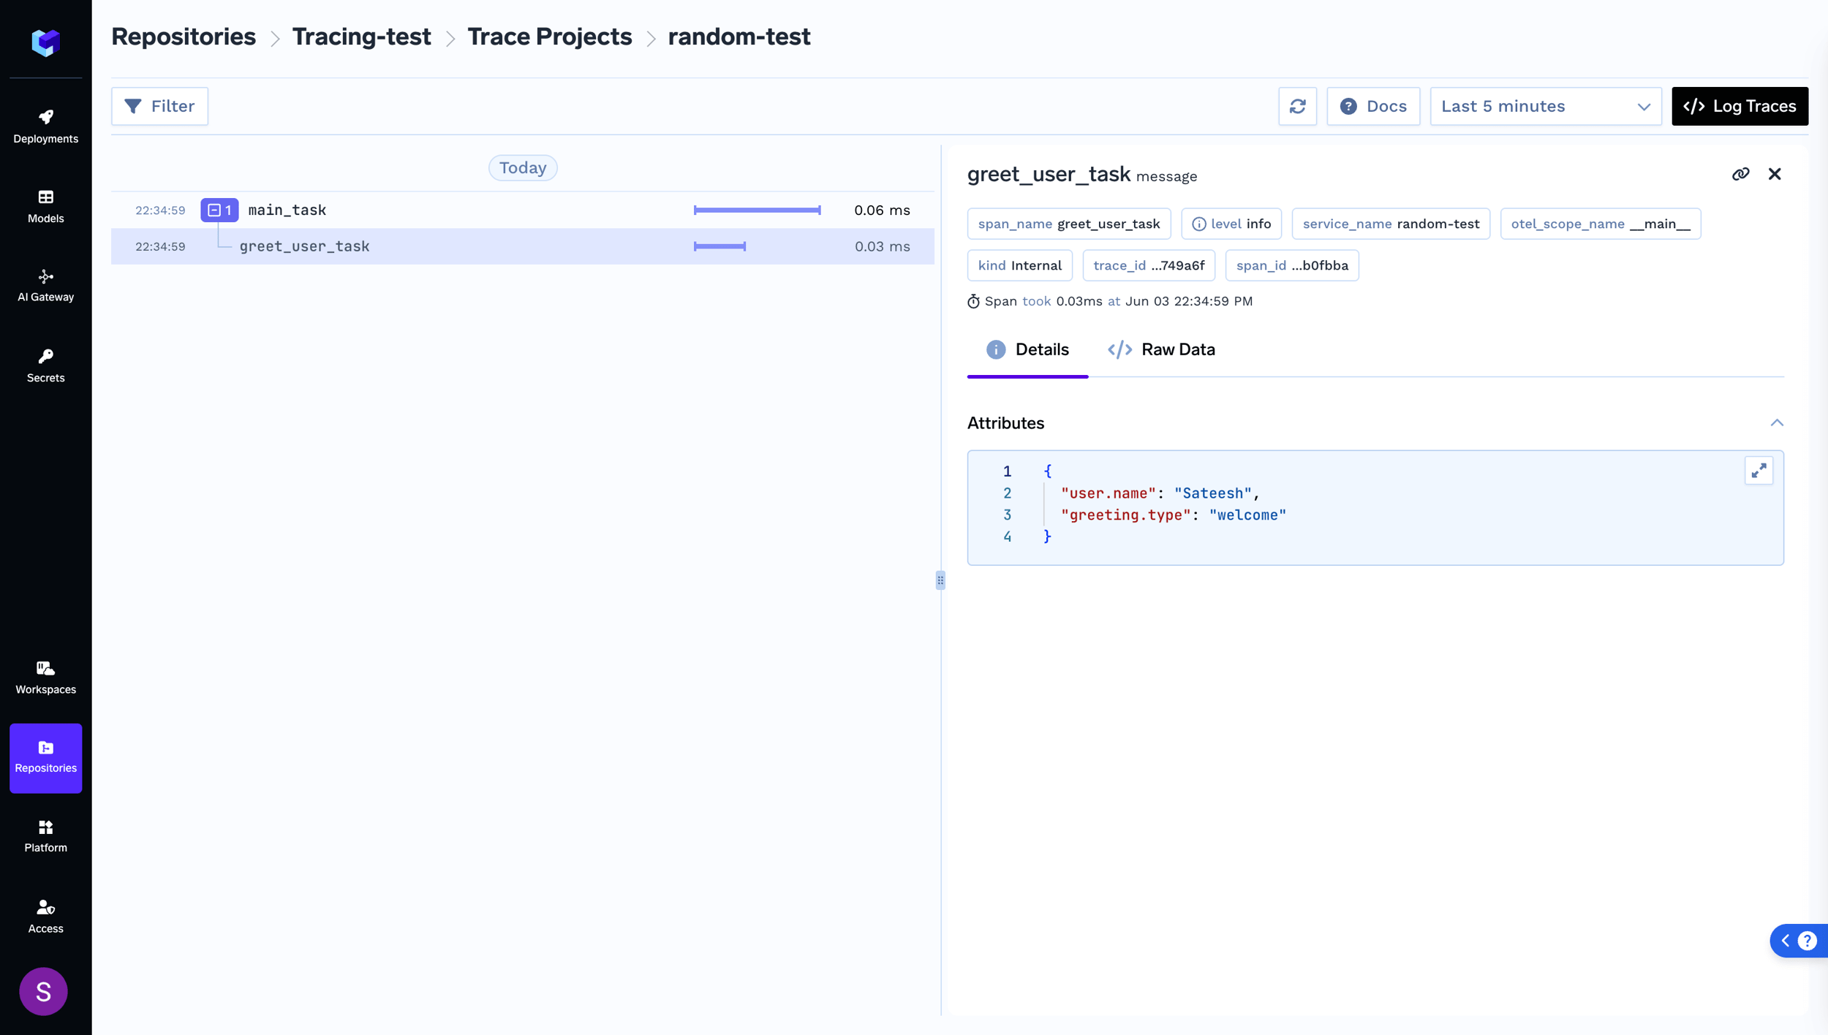Switch to the Raw Data tab
The height and width of the screenshot is (1035, 1828).
point(1161,349)
